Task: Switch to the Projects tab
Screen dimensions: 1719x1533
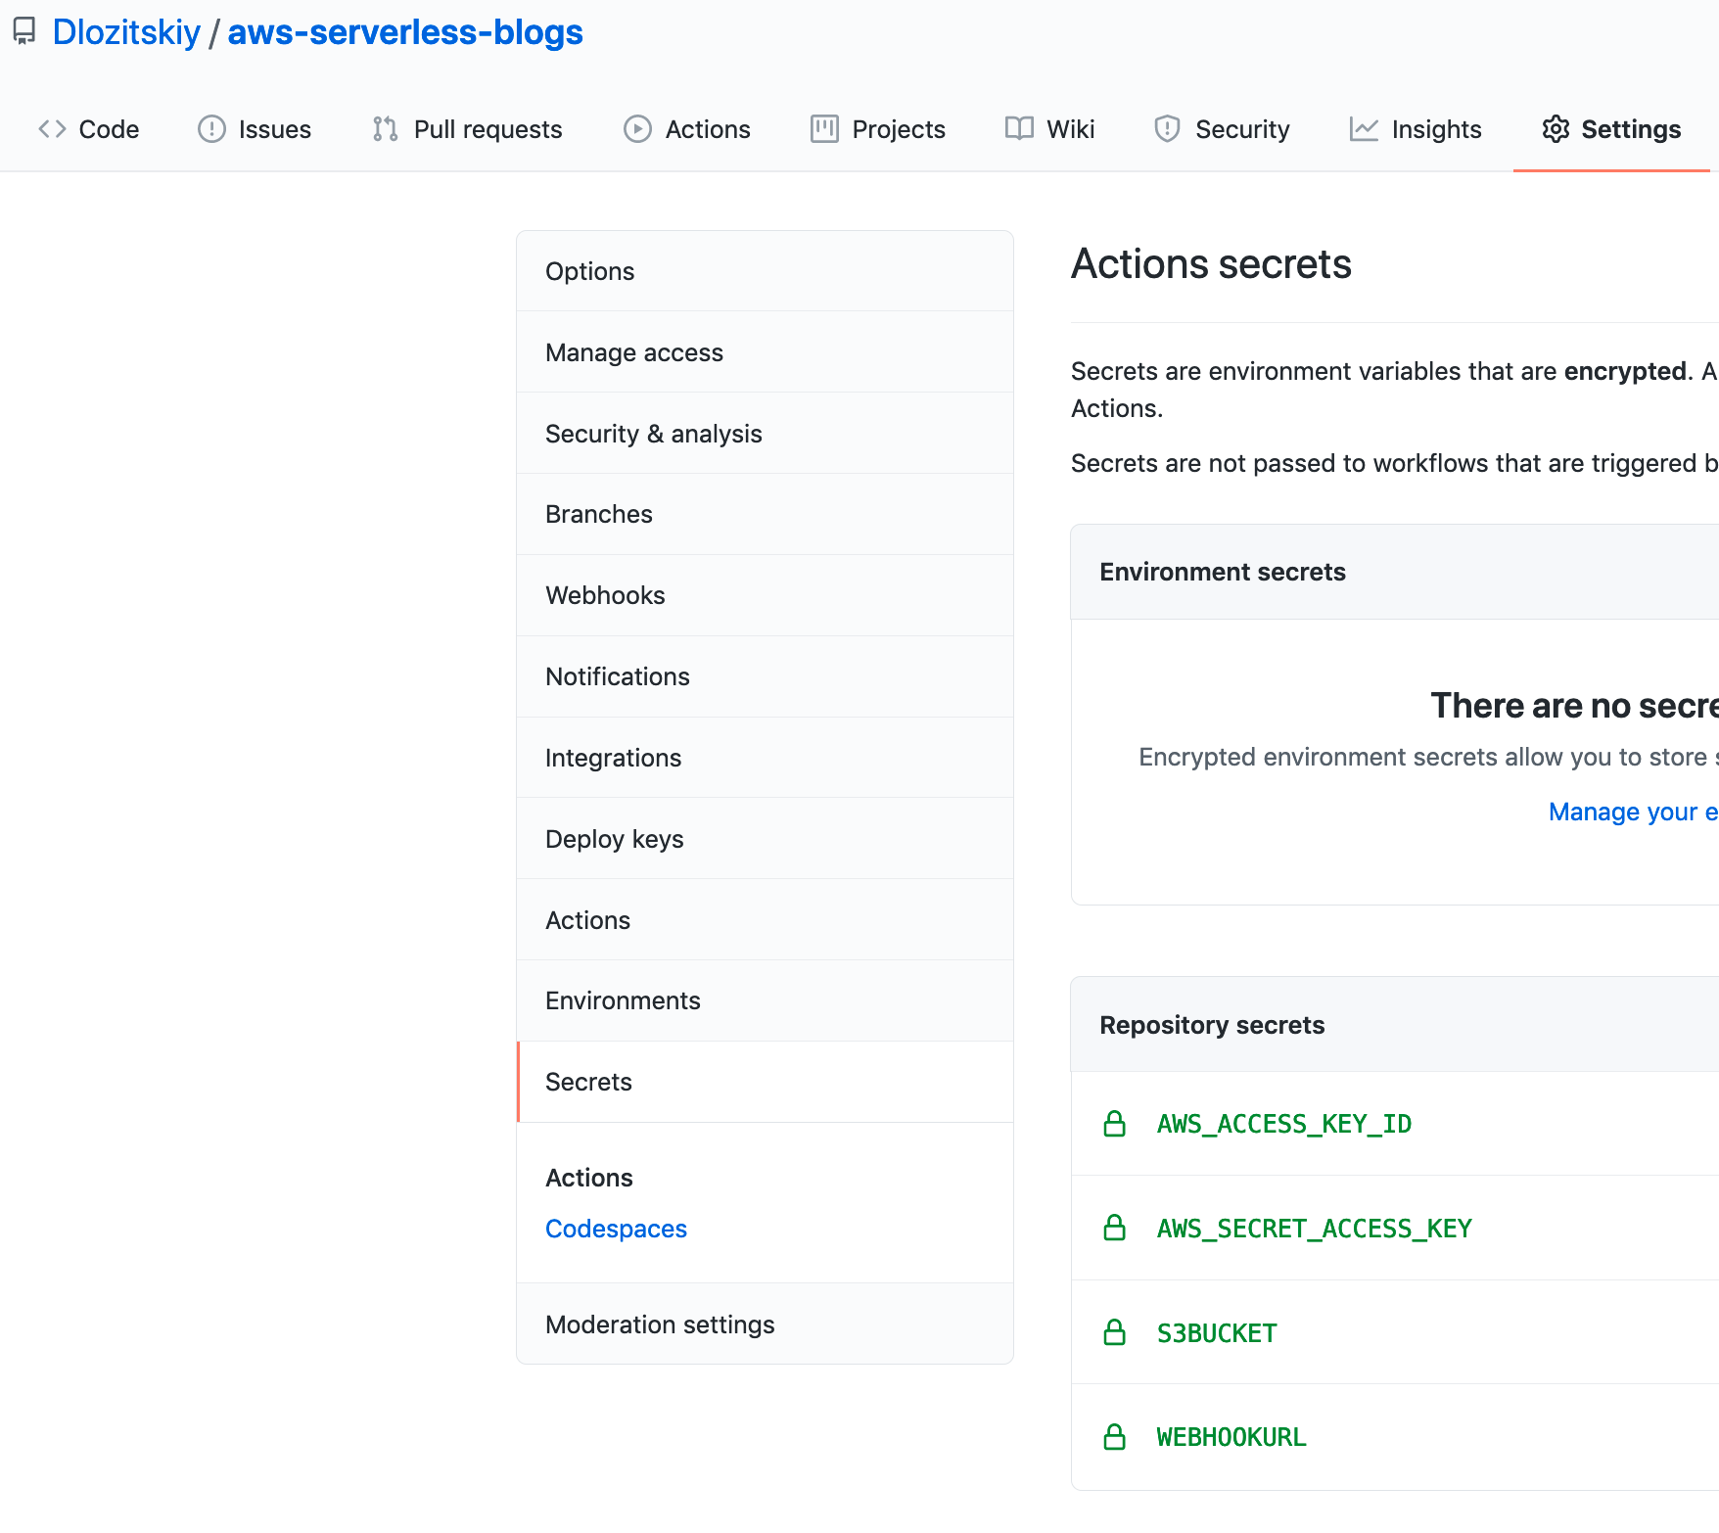Action: [x=878, y=129]
